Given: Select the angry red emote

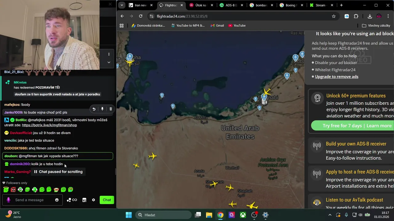Looking at the screenshot, I should pyautogui.click(x=13, y=190).
